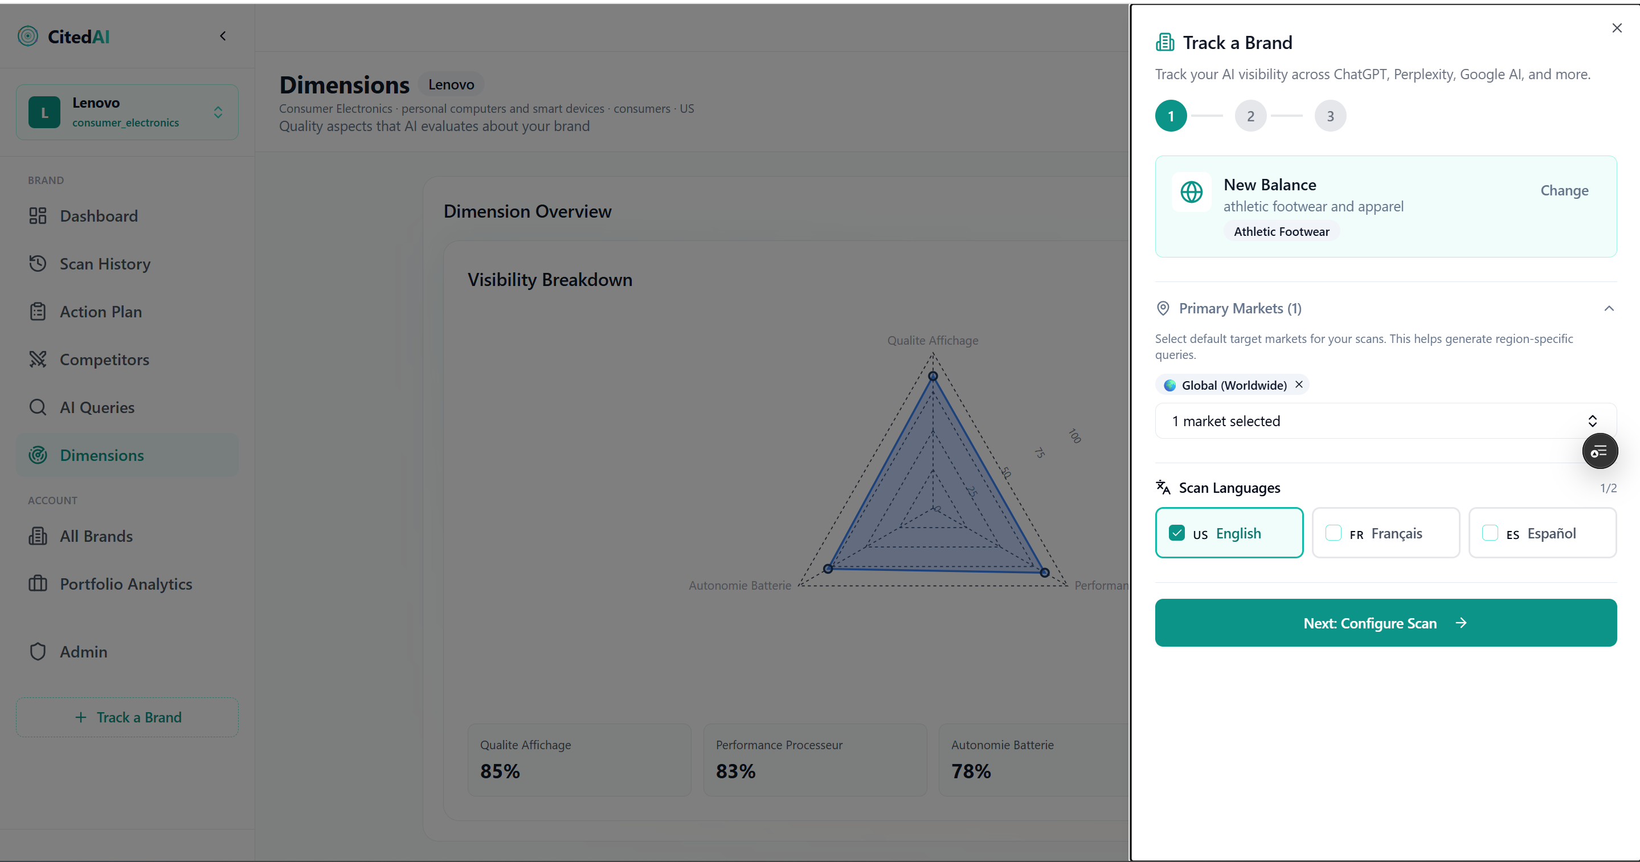Open Scan History in sidebar
This screenshot has height=862, width=1640.
tap(105, 264)
